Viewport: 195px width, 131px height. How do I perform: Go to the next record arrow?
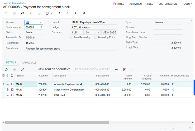pyautogui.click(x=75, y=13)
